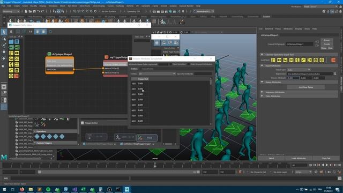Viewport: 343px width, 193px height.
Task: Click the yellow circle icon beside the orange palette icon
Action: (x=11, y=76)
